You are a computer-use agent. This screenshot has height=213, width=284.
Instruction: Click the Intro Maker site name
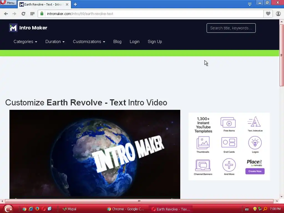[33, 28]
